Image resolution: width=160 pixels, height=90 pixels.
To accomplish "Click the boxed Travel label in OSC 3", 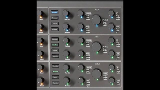I will (x=118, y=80).
